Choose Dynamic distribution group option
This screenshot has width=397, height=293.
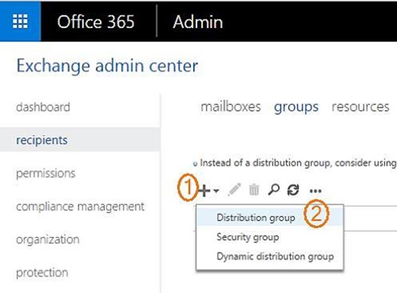click(x=270, y=257)
